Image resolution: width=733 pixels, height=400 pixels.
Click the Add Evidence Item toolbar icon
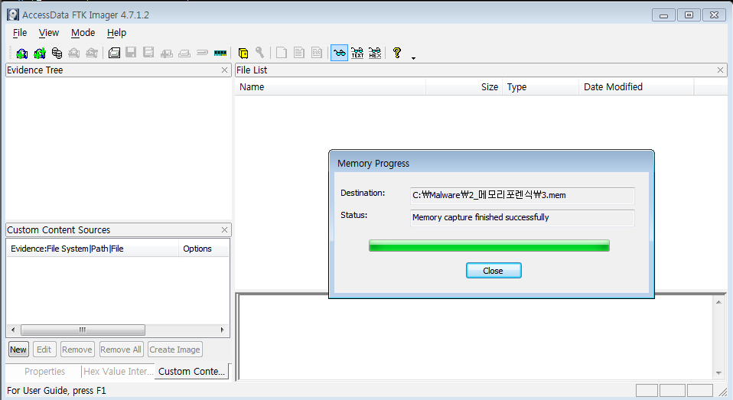[21, 53]
